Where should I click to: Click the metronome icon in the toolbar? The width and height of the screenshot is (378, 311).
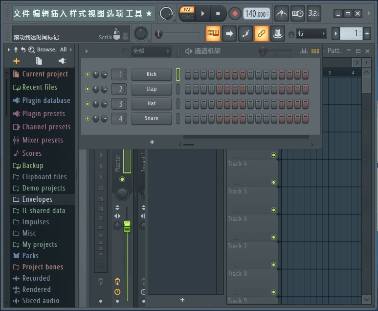[x=281, y=13]
